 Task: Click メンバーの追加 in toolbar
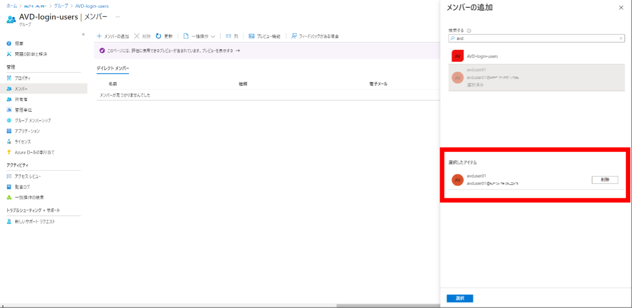(113, 36)
